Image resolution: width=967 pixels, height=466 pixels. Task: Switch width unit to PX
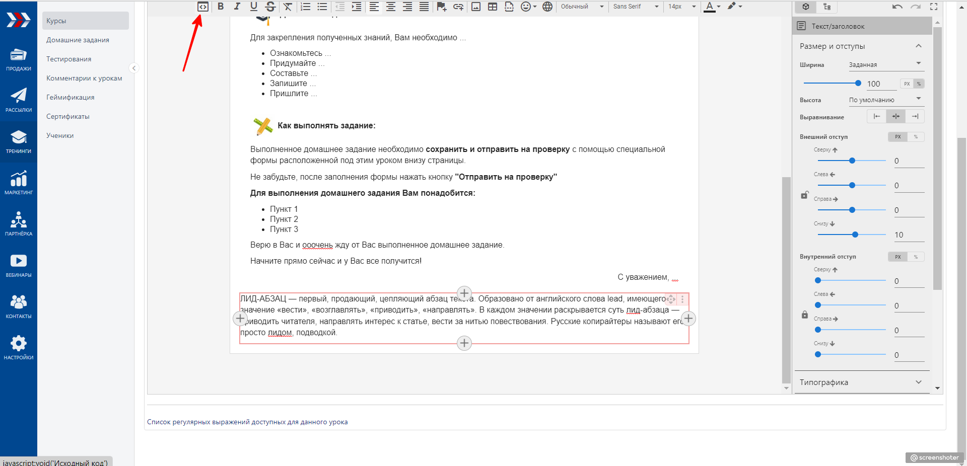click(907, 84)
